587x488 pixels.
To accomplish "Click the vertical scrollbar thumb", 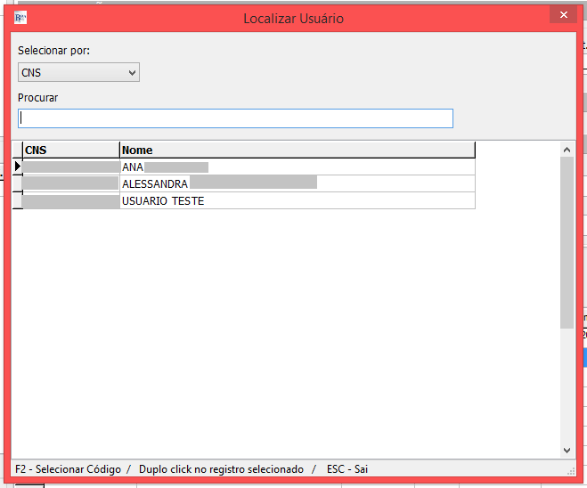I will [567, 242].
